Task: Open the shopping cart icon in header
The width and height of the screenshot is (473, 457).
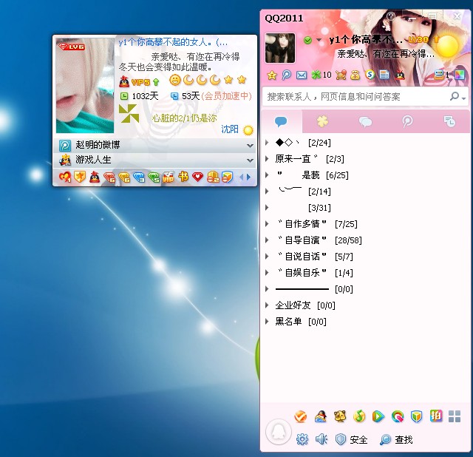Action: pyautogui.click(x=341, y=75)
